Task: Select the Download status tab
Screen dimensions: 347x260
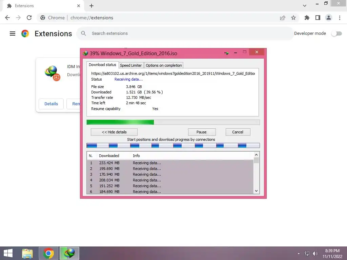Action: coord(102,65)
